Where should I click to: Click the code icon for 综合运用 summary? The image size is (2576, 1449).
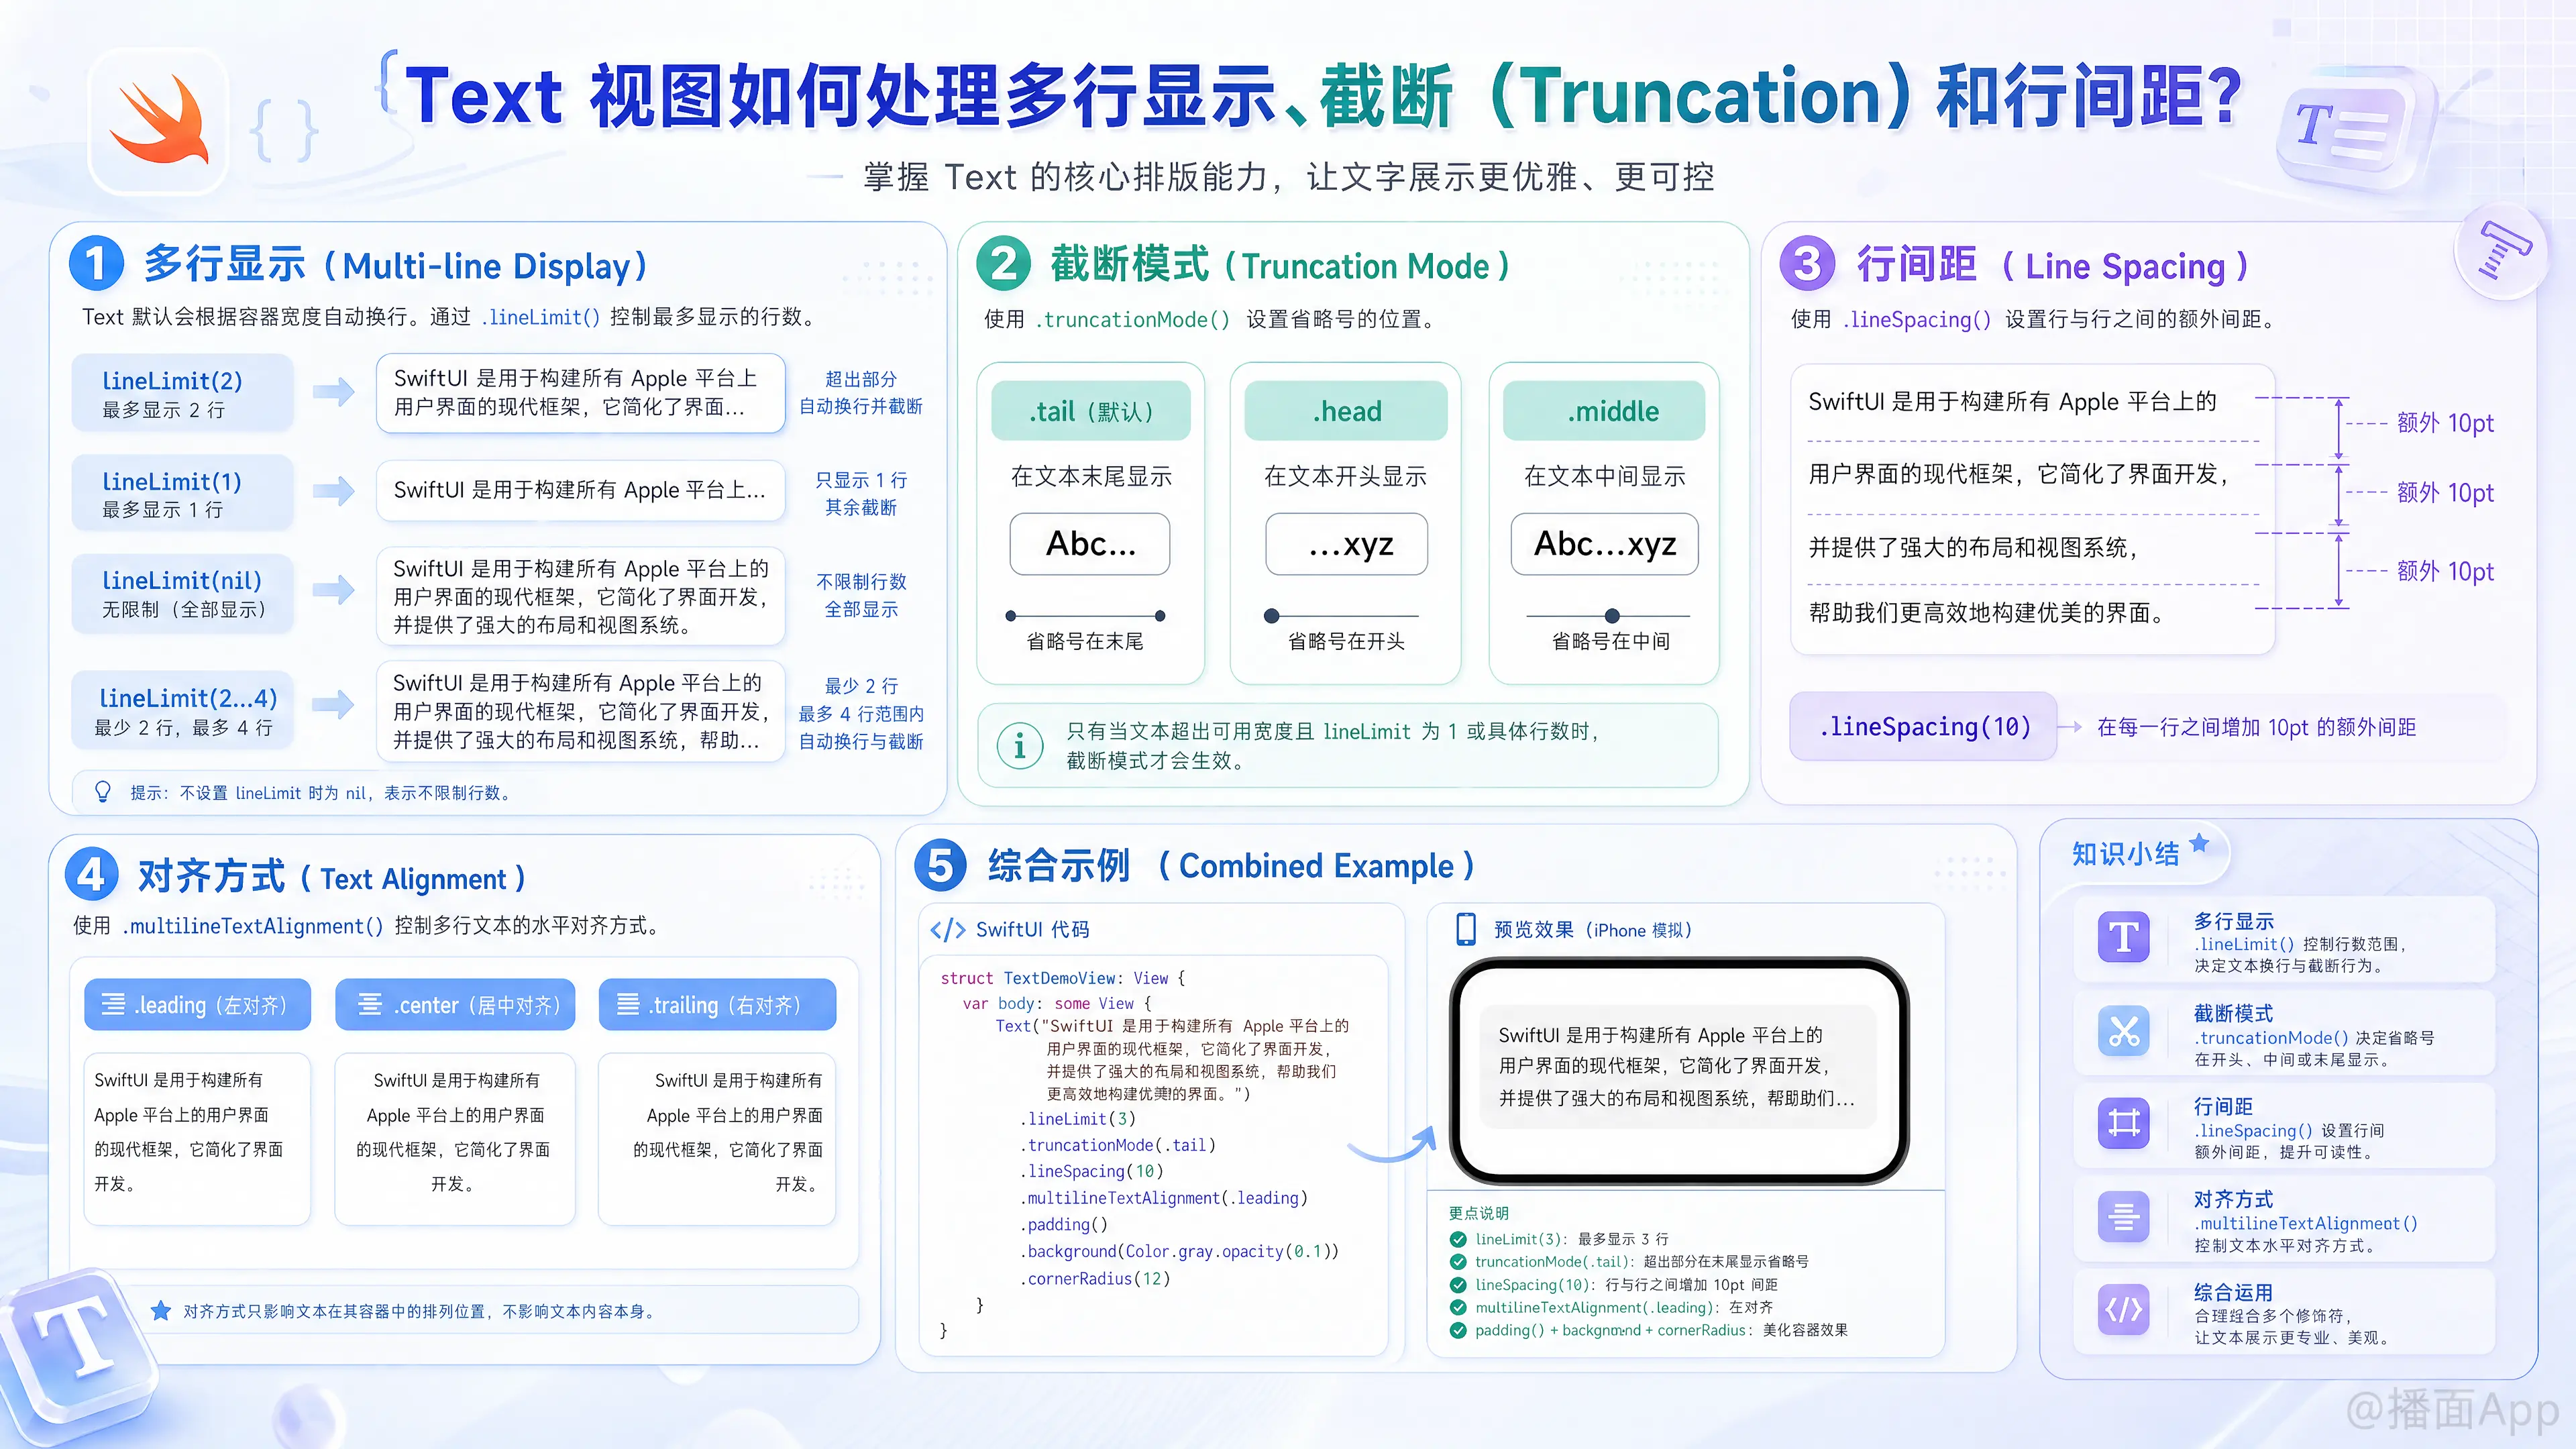point(2124,1309)
